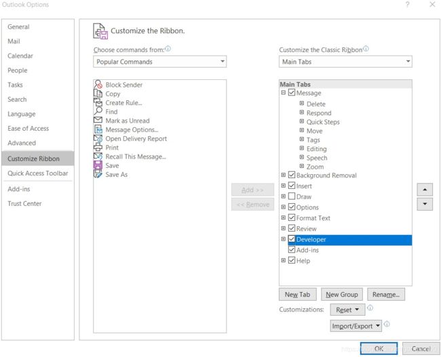
Task: Click info icon beside Customize the Classic Ribbon
Action: [x=366, y=49]
